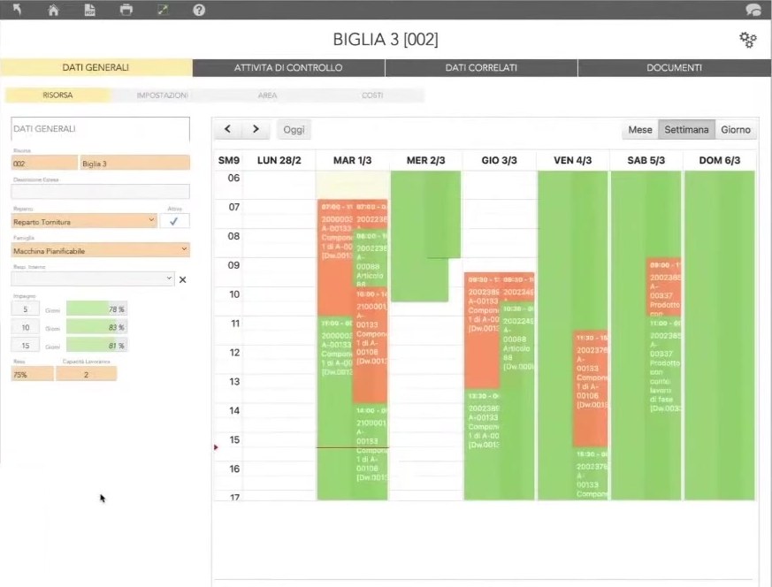Click the Resa field showing 75%

(x=32, y=374)
